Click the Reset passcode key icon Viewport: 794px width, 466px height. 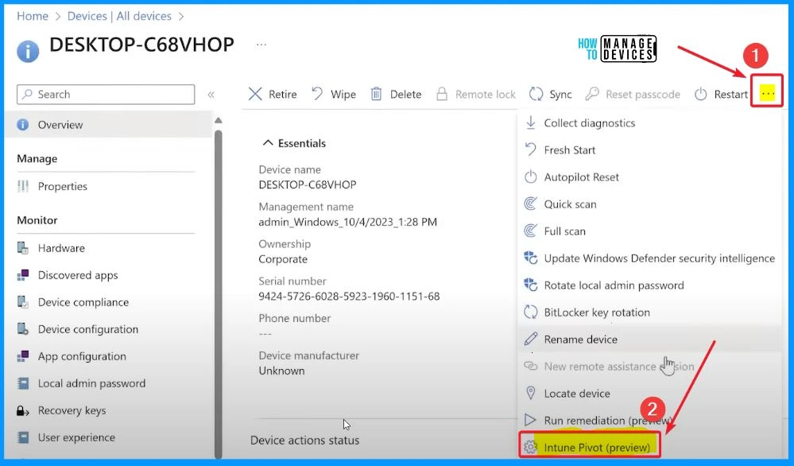click(x=592, y=94)
